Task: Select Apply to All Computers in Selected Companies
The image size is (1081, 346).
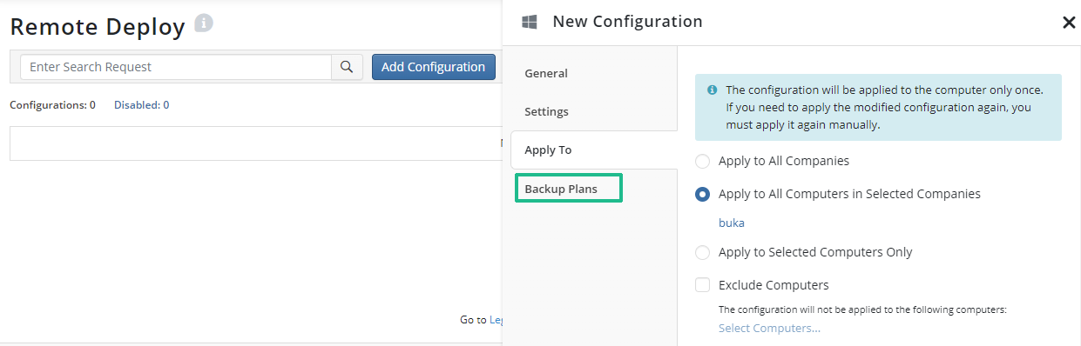Action: click(702, 195)
